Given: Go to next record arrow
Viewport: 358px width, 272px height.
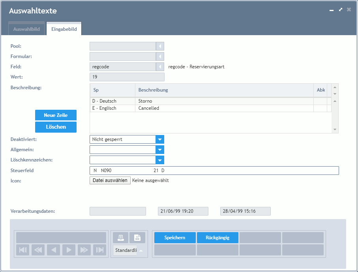Looking at the screenshot, I should tap(69, 250).
